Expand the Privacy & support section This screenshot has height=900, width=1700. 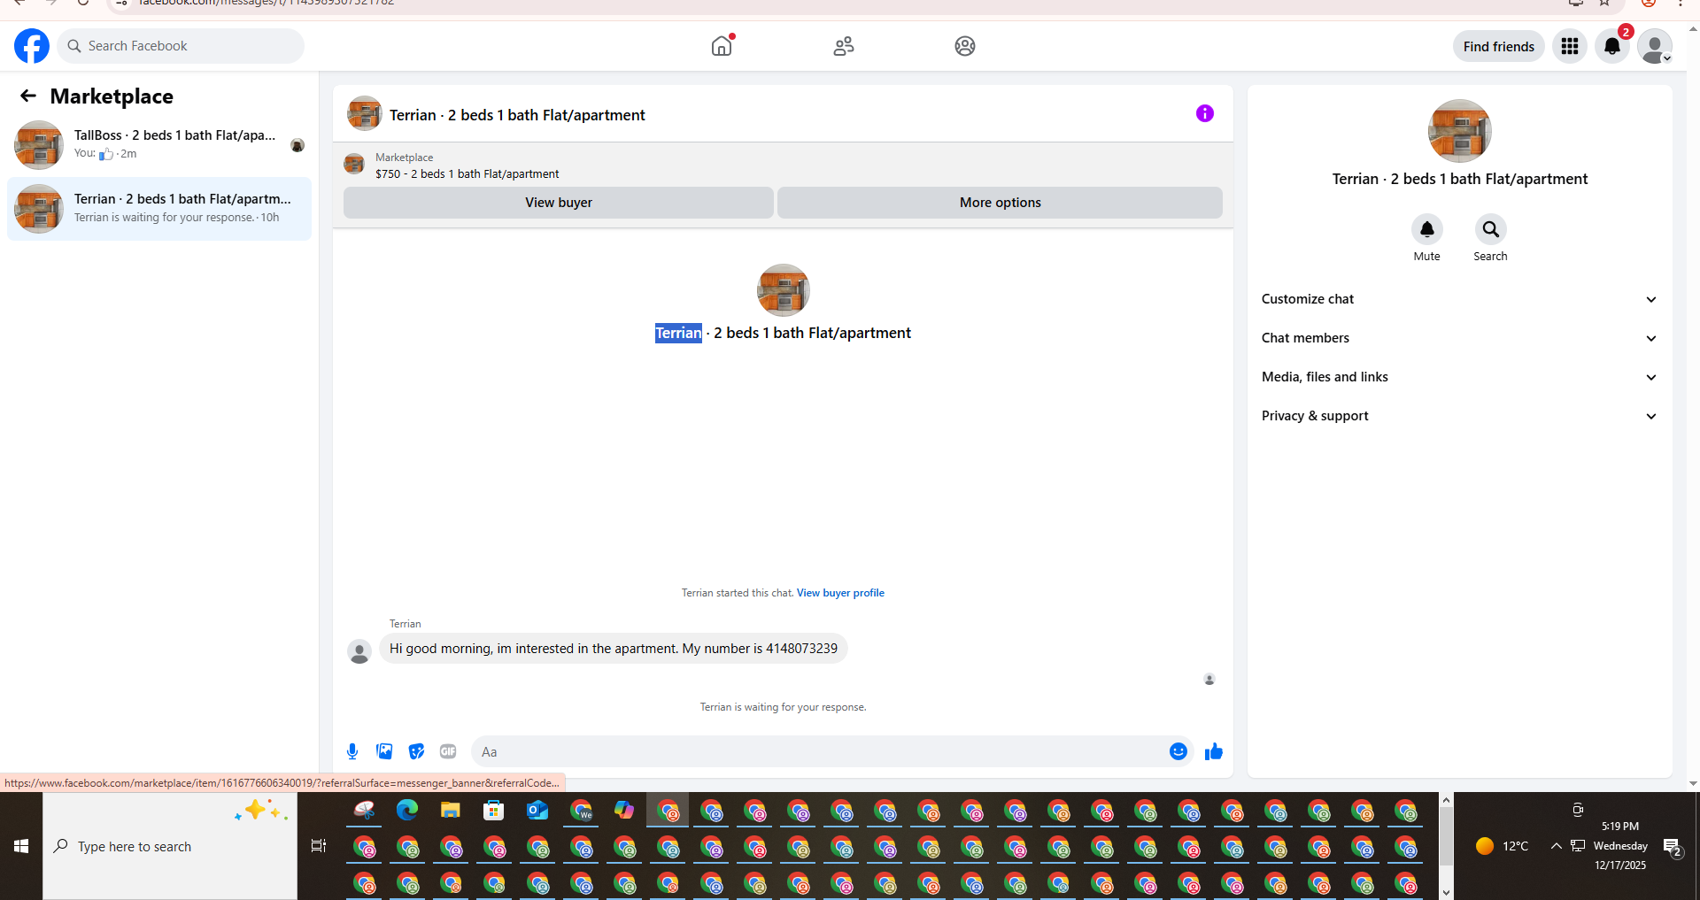[x=1459, y=416]
